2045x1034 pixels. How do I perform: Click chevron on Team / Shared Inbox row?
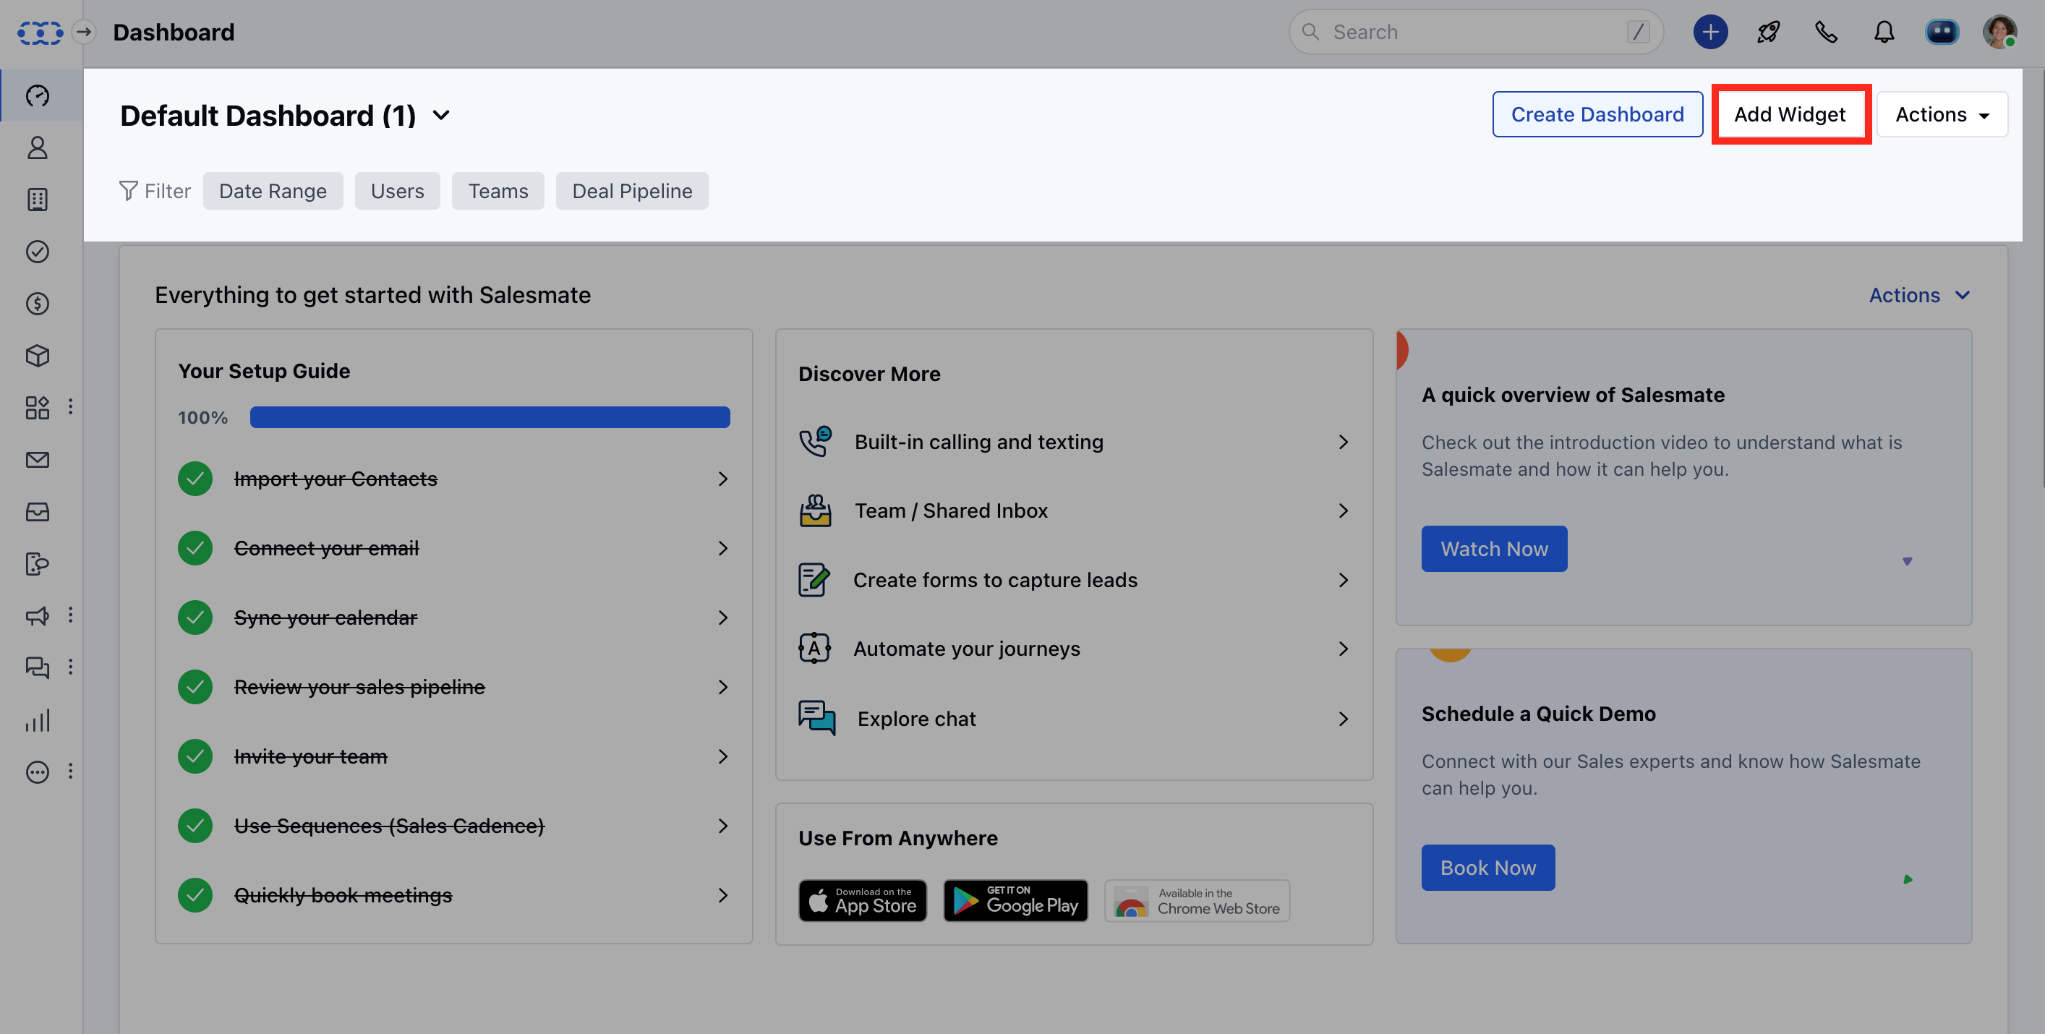pos(1344,511)
